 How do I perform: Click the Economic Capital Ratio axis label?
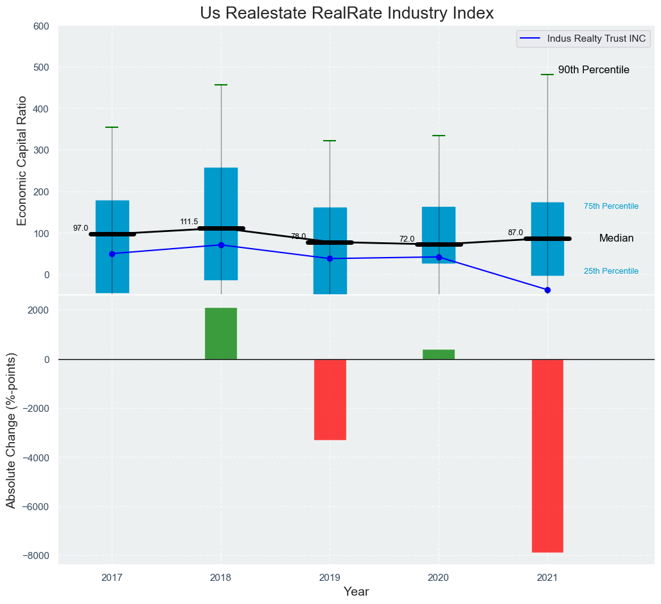22,160
